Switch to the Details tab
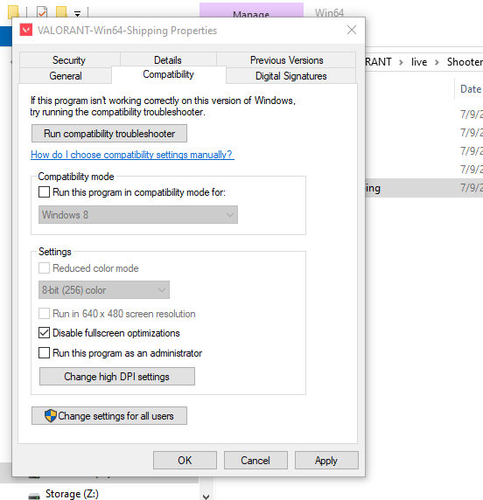Screen dimensions: 483x500 click(168, 60)
